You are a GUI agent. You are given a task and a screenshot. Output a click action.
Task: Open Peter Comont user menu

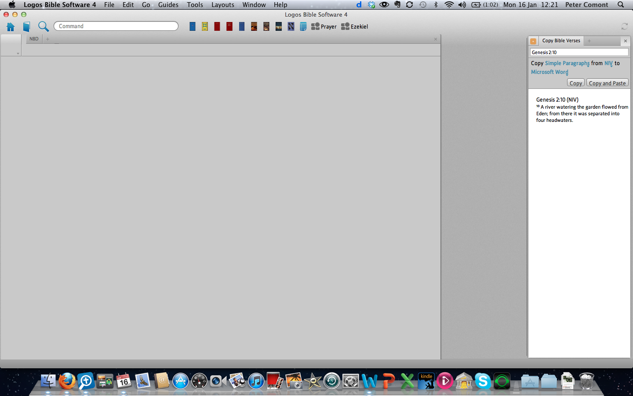586,5
